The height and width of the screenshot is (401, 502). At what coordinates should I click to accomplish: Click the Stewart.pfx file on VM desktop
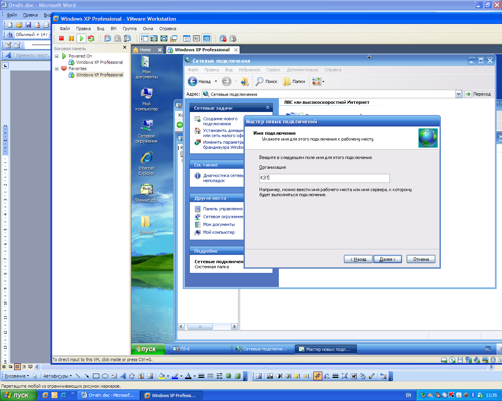(146, 193)
